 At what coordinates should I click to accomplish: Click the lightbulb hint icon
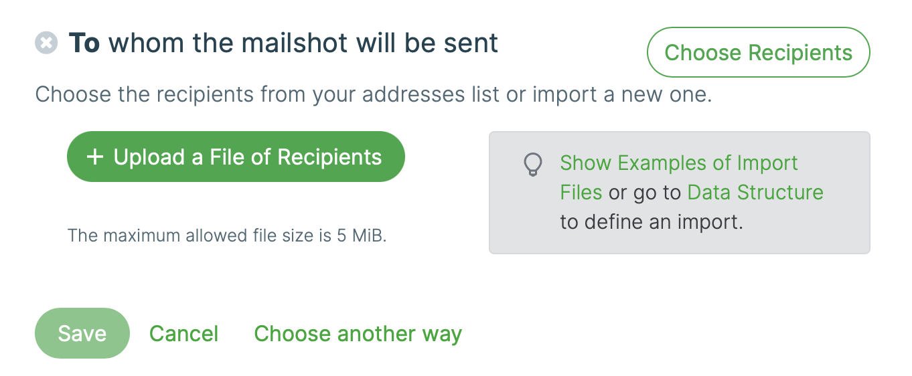pos(532,165)
